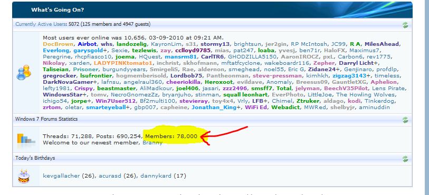
Task: Open the Currently Active Users link
Action: pos(41,24)
